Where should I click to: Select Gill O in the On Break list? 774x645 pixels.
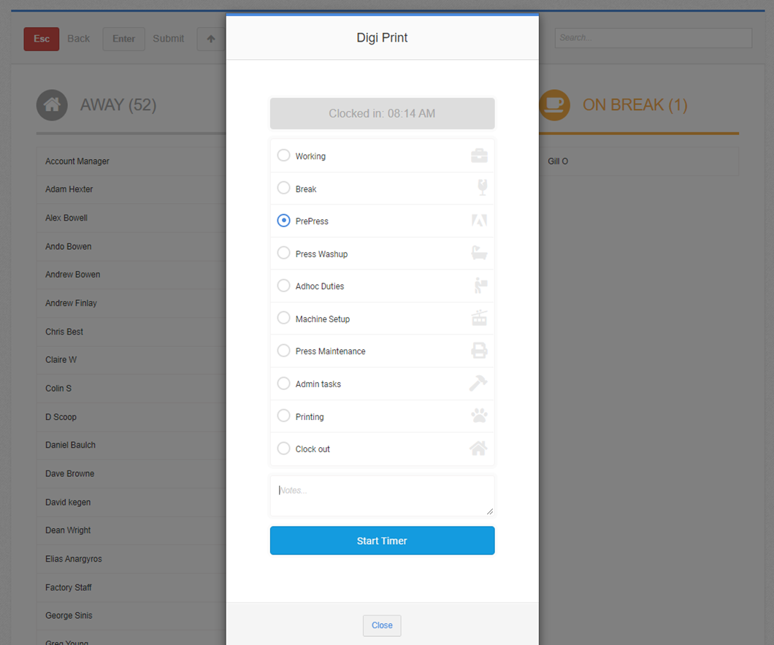click(x=639, y=161)
